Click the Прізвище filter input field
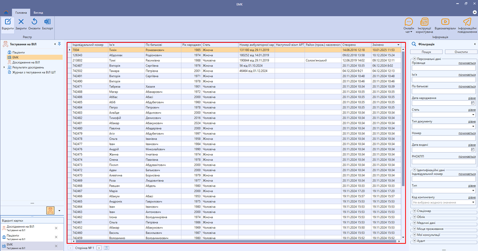The height and width of the screenshot is (251, 478). pyautogui.click(x=443, y=68)
